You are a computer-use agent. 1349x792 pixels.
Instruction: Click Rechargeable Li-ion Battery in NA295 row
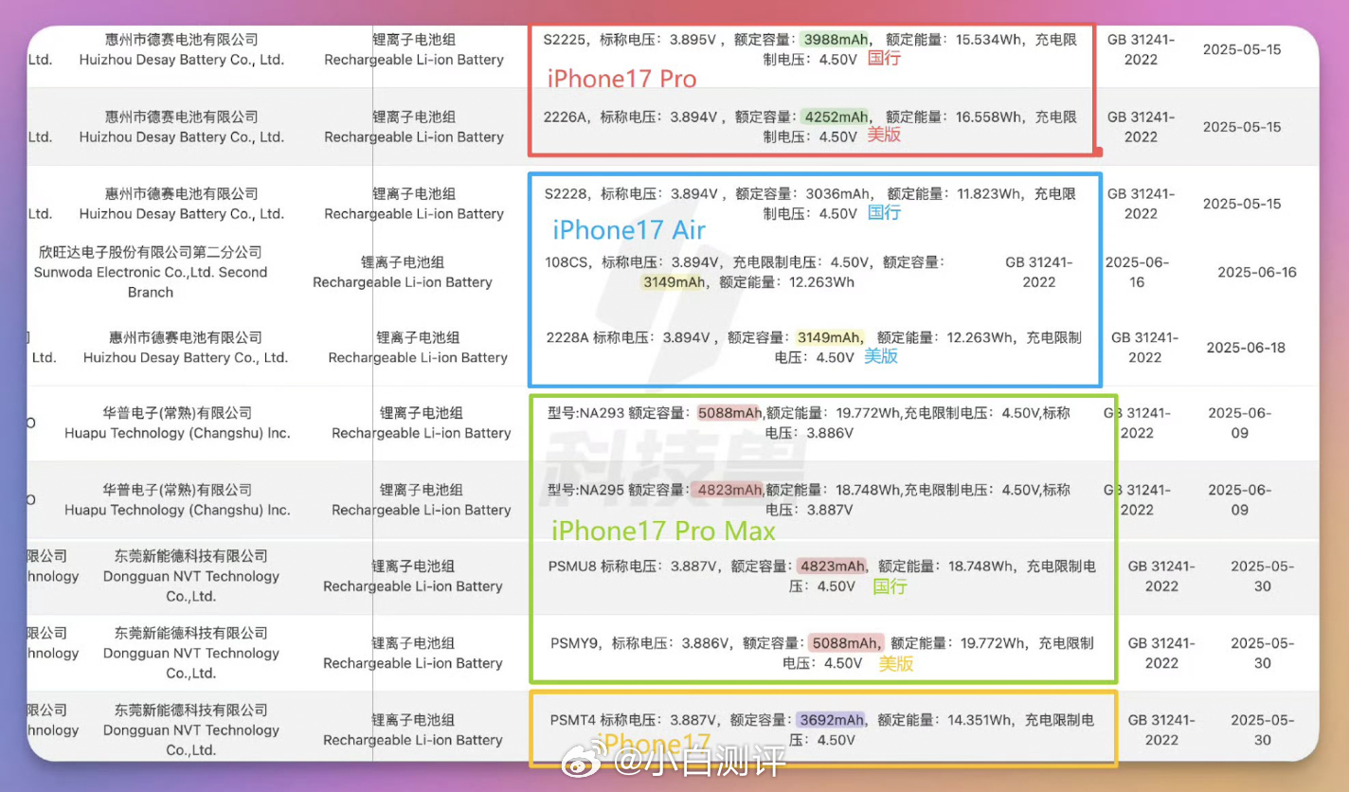[x=422, y=510]
